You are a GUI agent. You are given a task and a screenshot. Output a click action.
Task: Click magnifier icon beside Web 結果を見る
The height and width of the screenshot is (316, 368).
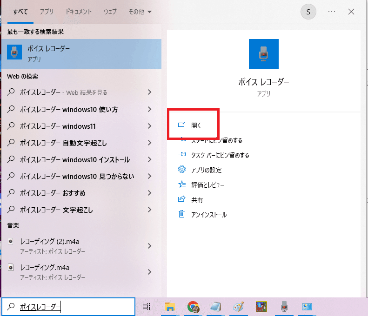coord(11,92)
